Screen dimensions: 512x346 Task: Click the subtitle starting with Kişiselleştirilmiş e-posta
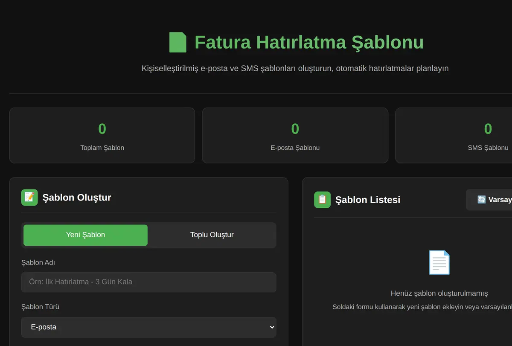click(x=295, y=68)
